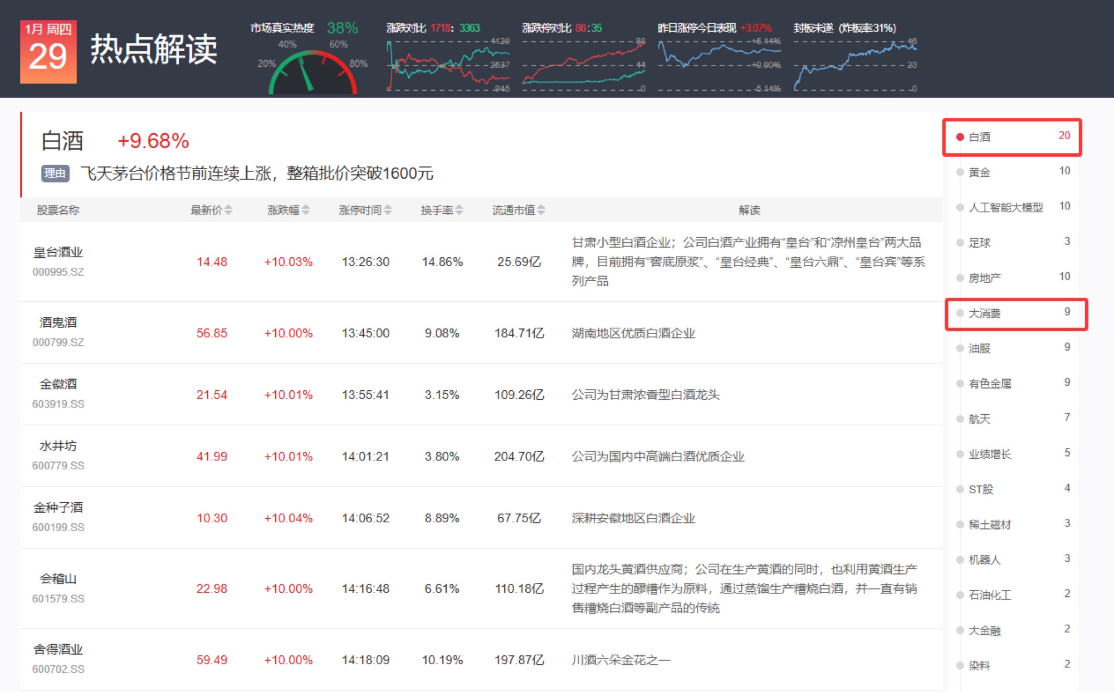Sort by 涨停时间 column arrows
1114x692 pixels.
tap(388, 210)
